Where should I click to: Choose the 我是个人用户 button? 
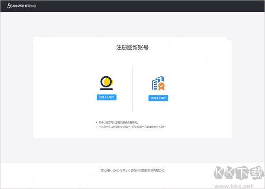[106, 97]
